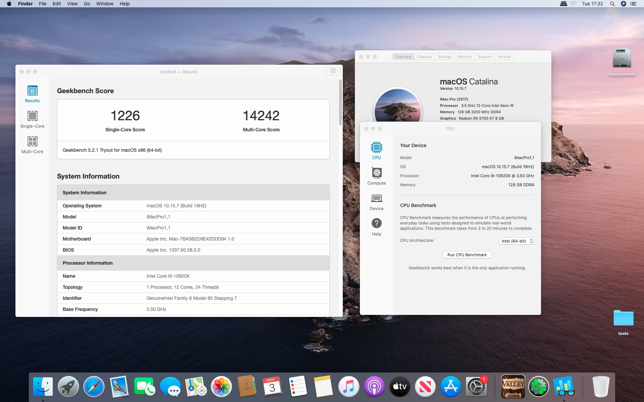Launch Safari from the Dock
644x402 pixels.
(x=94, y=387)
